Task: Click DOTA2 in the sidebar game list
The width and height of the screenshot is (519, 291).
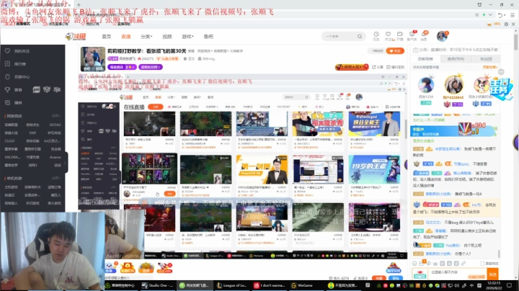Action: click(55, 125)
